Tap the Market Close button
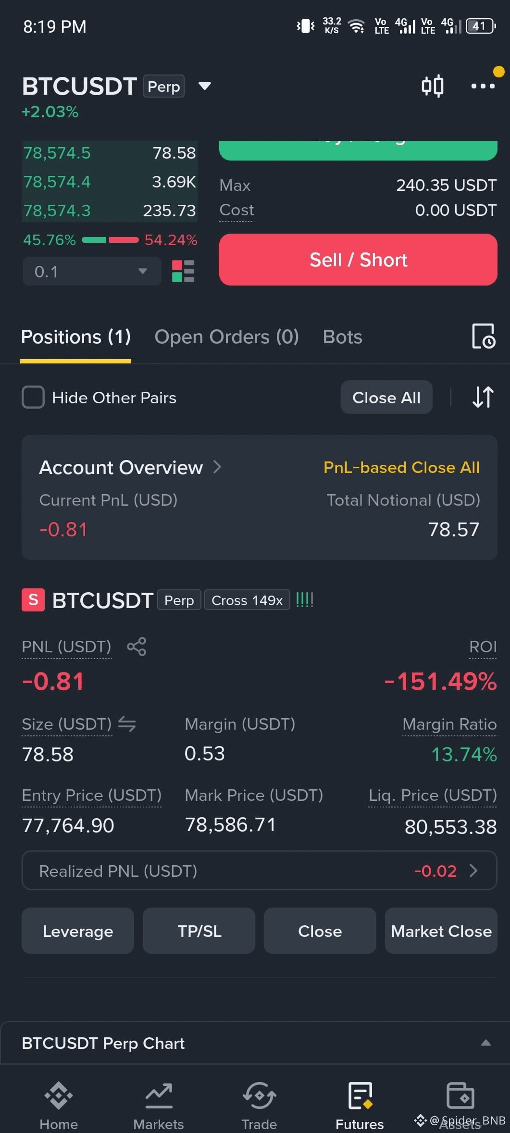 pos(441,931)
